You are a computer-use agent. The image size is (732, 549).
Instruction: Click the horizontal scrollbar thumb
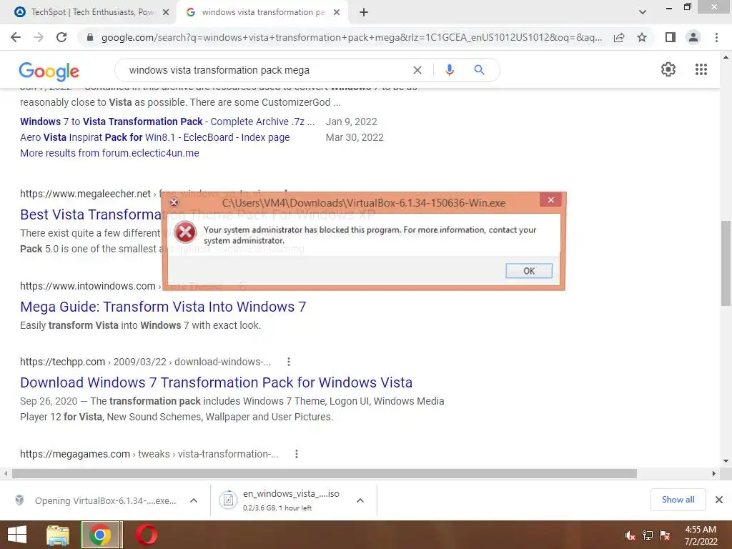(325, 473)
